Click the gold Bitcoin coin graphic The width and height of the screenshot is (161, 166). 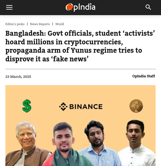point(136,106)
